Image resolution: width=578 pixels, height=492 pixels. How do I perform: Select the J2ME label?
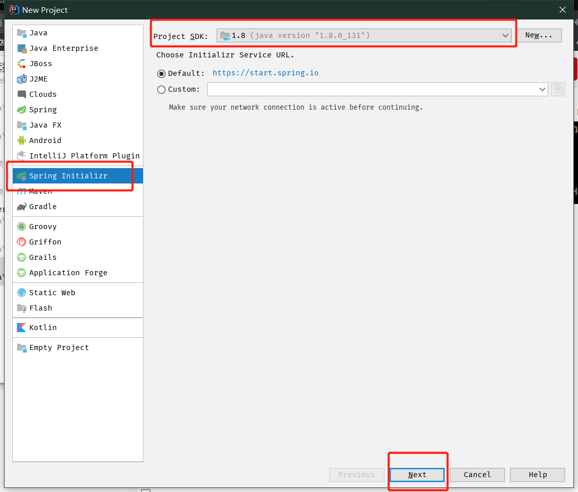point(38,79)
